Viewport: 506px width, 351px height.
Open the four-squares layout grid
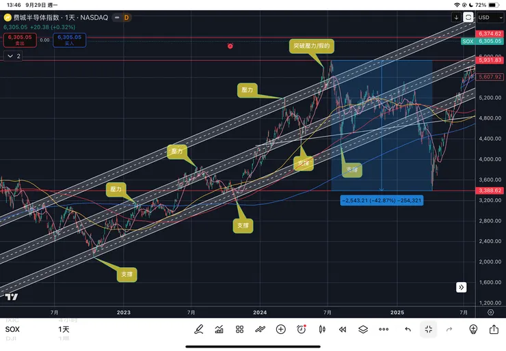coord(239,329)
